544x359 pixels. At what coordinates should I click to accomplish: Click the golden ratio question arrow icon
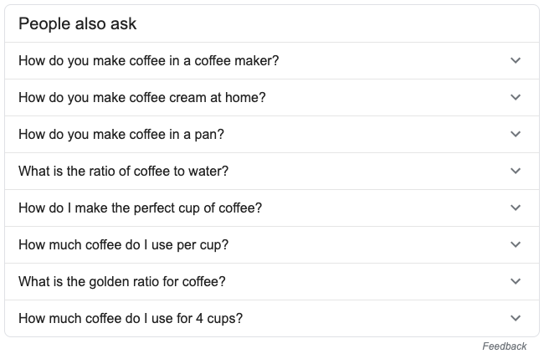pyautogui.click(x=516, y=282)
